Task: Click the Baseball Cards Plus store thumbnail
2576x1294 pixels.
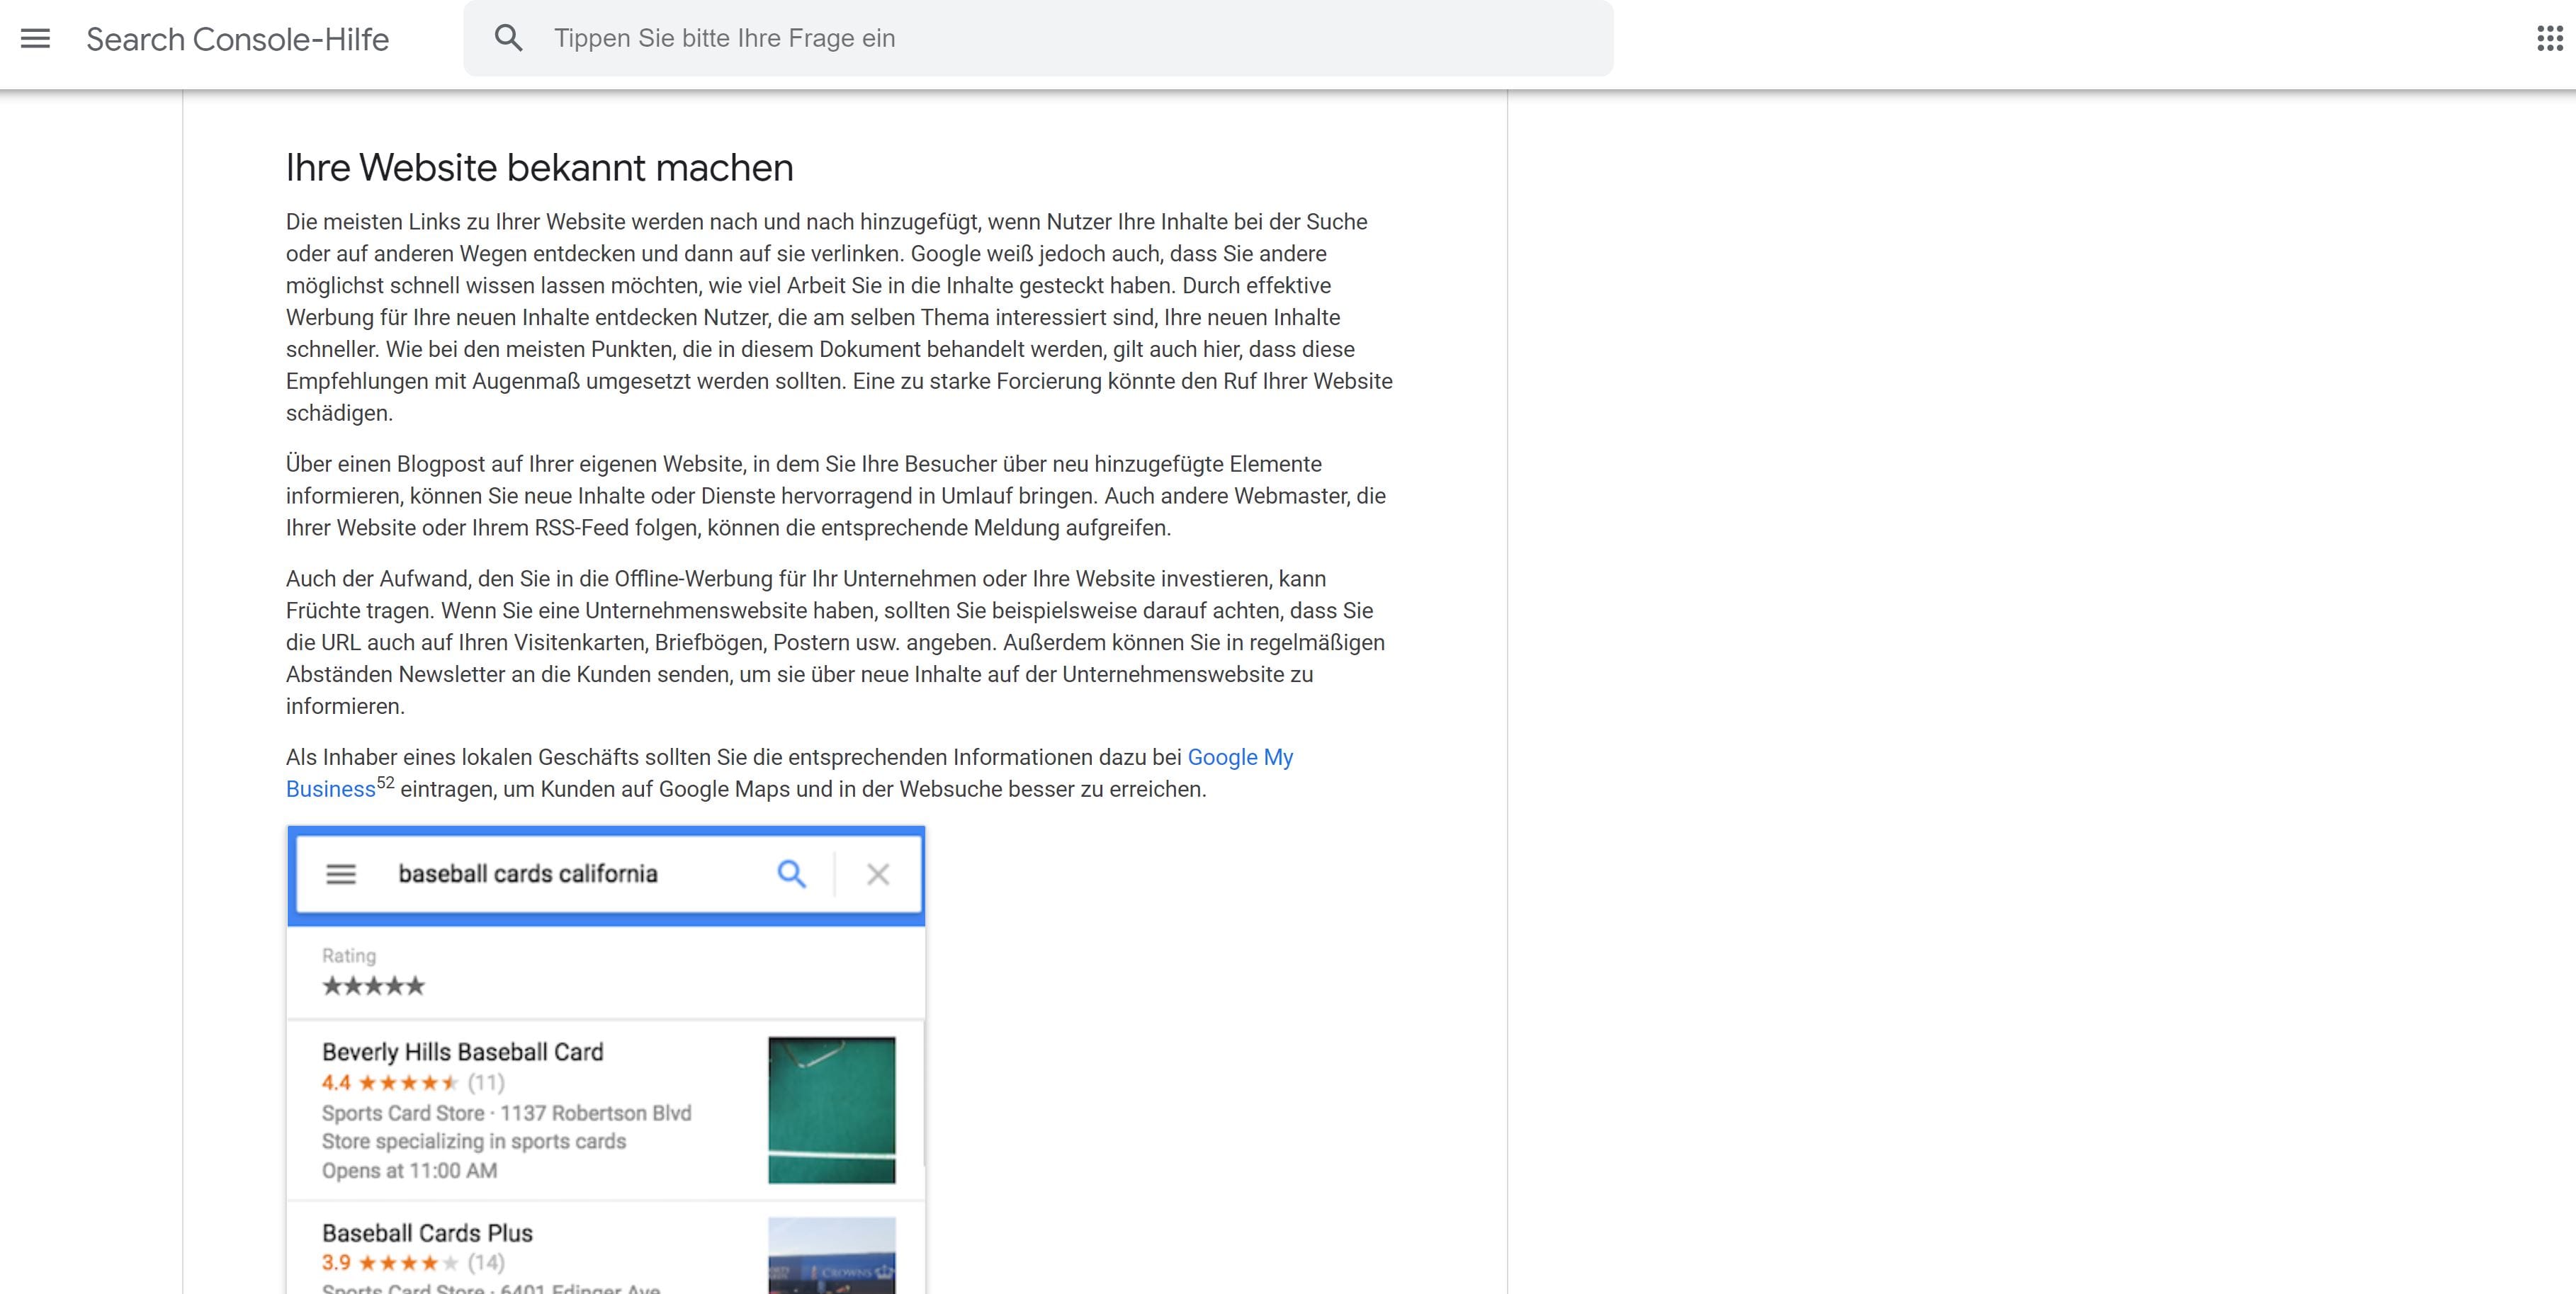Action: click(832, 1255)
